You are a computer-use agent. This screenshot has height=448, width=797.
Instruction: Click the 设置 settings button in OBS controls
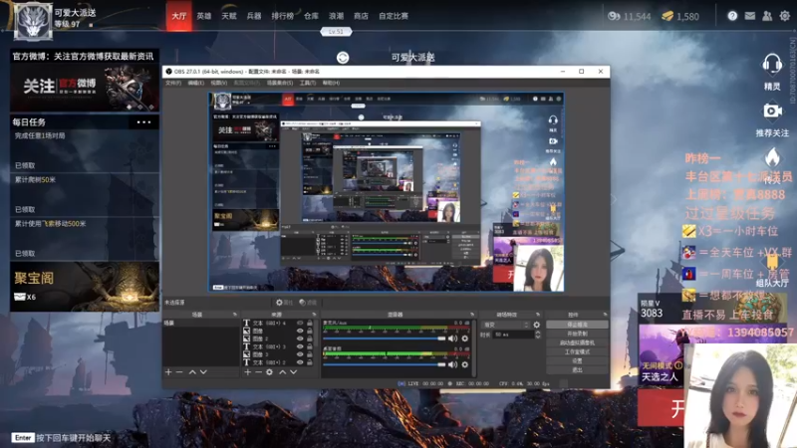tap(577, 360)
